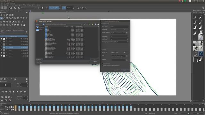Open the Settings menu
205x115 pixels.
coord(29,5)
